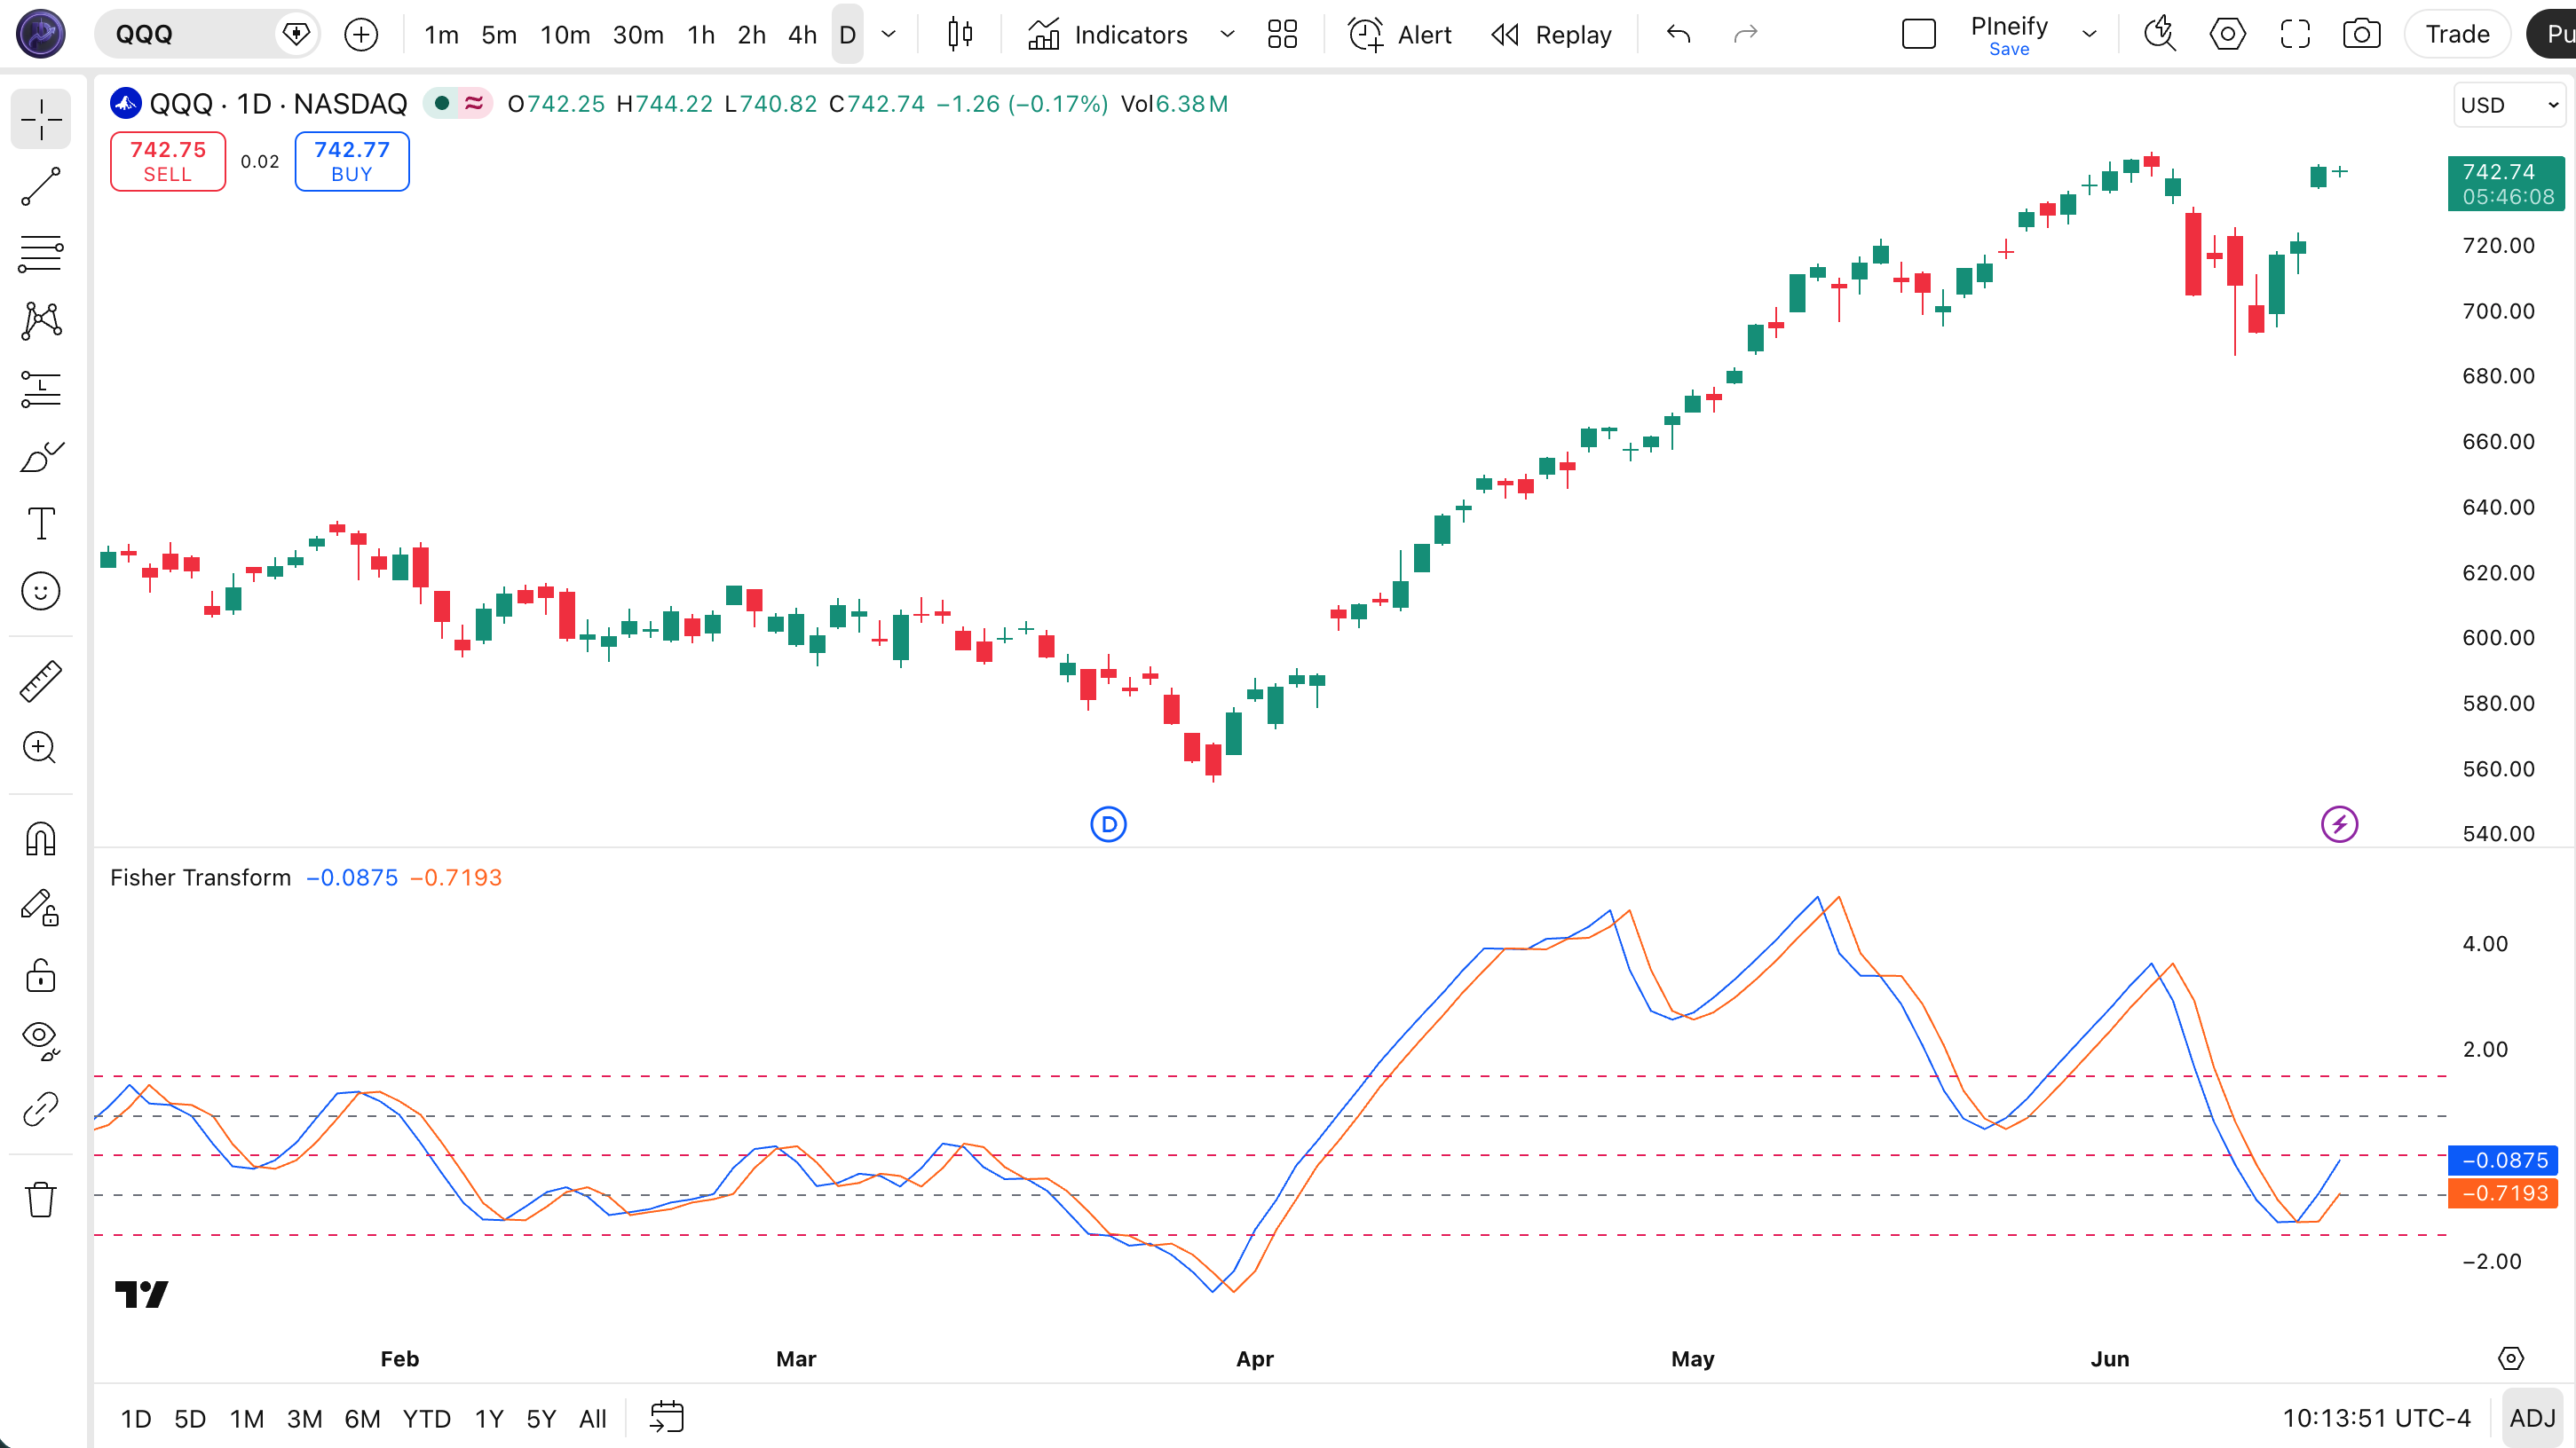
Task: Open the forecasting and measurement tools
Action: pyautogui.click(x=41, y=389)
